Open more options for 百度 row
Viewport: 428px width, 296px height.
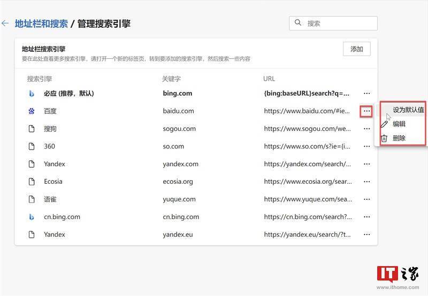(366, 111)
